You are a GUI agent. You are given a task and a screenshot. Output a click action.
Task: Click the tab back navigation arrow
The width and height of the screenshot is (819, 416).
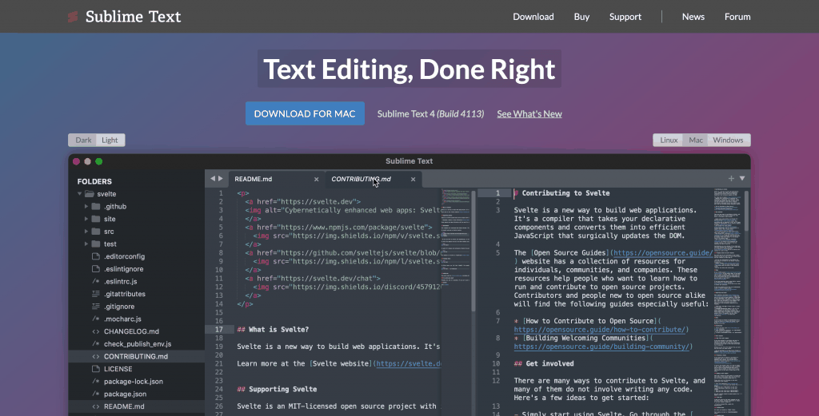click(x=212, y=179)
